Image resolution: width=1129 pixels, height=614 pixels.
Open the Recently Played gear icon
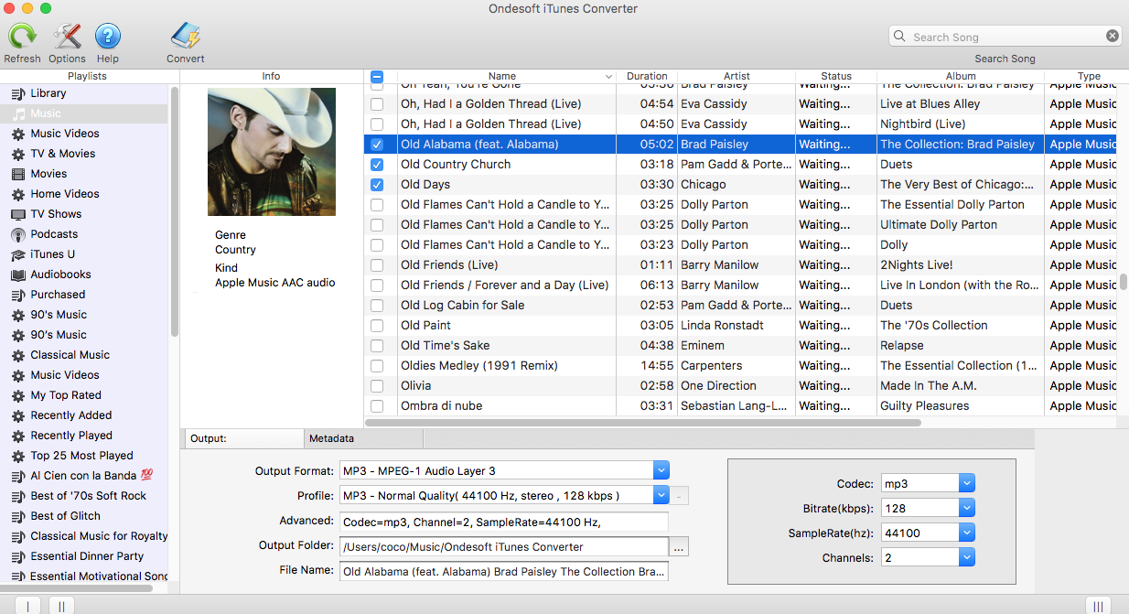pos(18,436)
